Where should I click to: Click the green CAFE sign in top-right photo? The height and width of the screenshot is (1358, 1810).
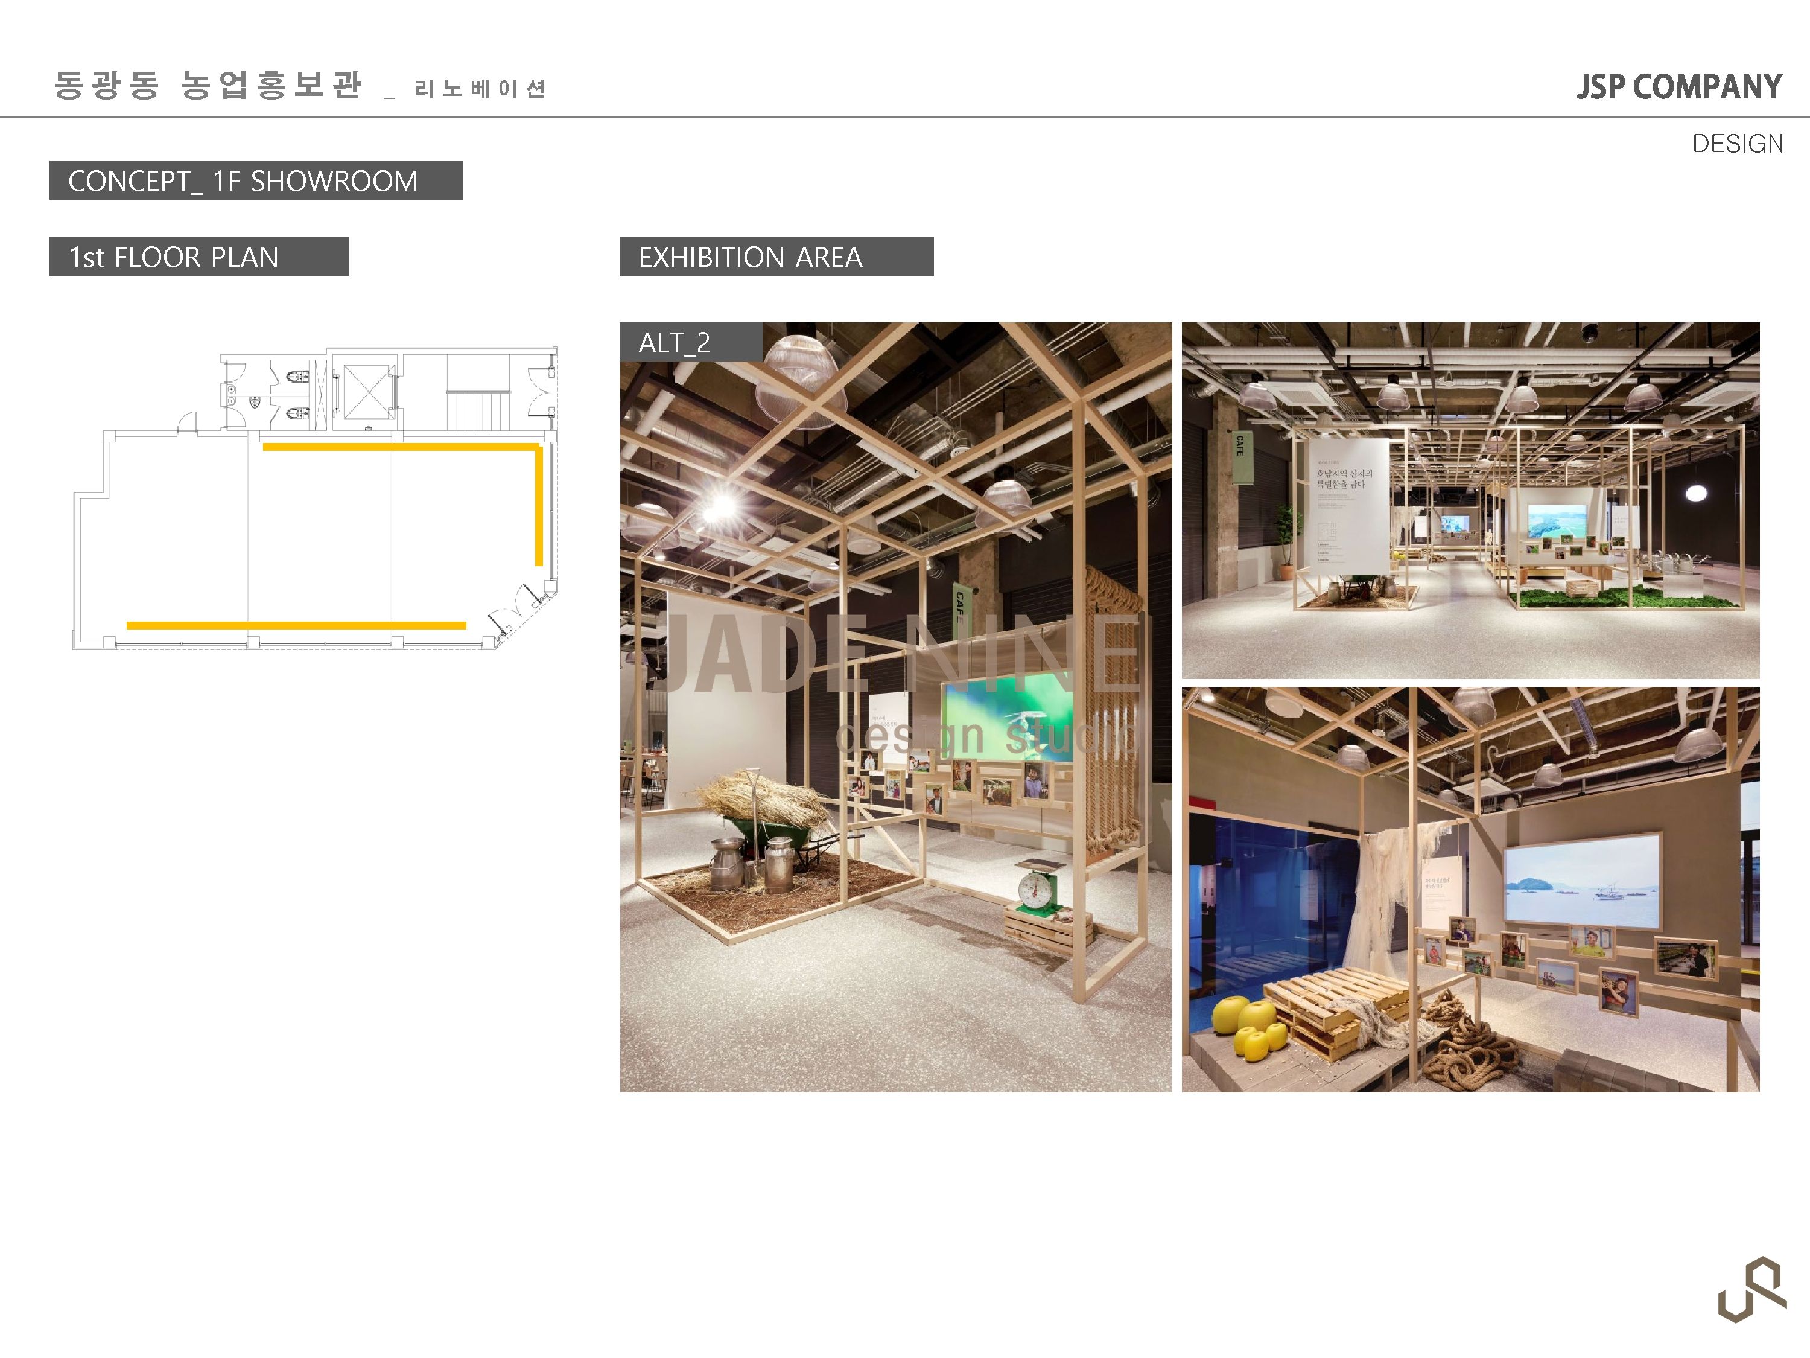coord(1241,457)
